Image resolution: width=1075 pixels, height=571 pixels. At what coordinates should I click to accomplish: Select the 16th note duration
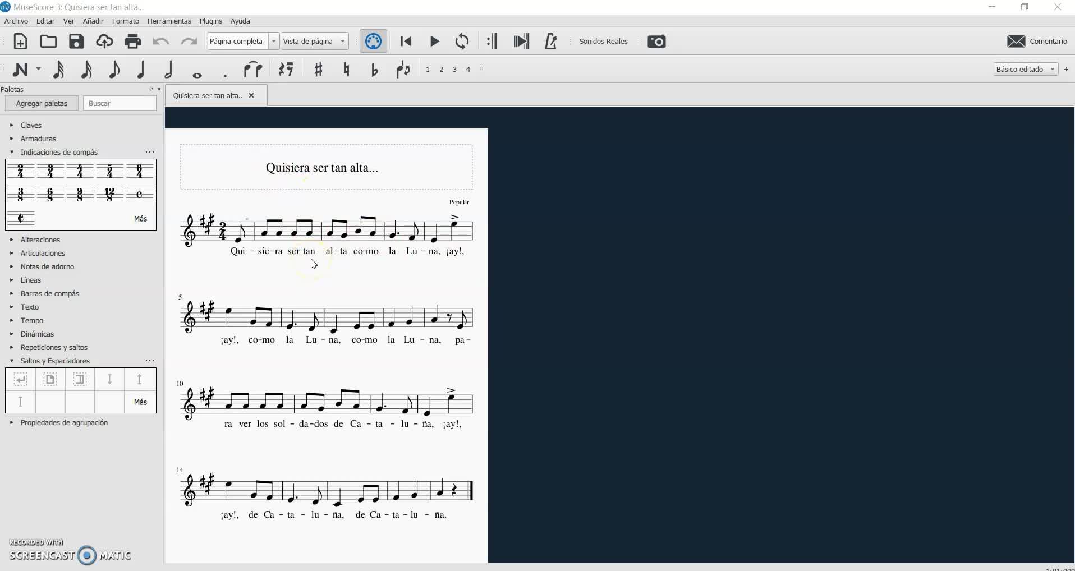86,70
